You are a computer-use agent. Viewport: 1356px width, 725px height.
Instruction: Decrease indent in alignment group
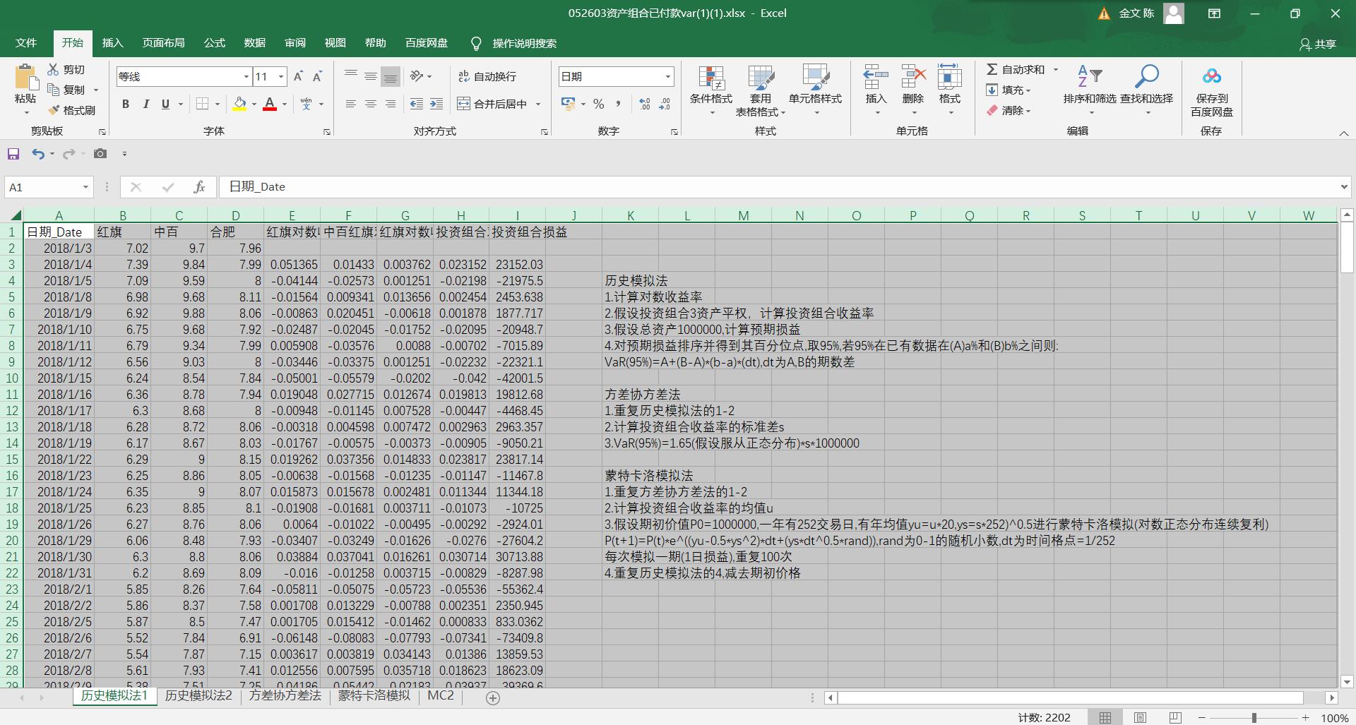pos(417,104)
